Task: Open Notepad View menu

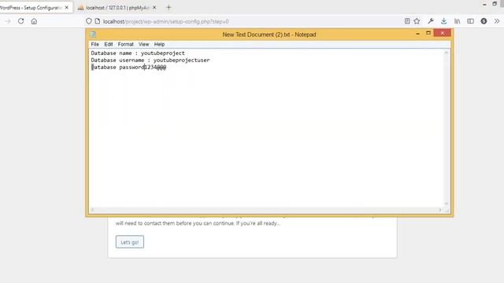Action: [x=143, y=44]
